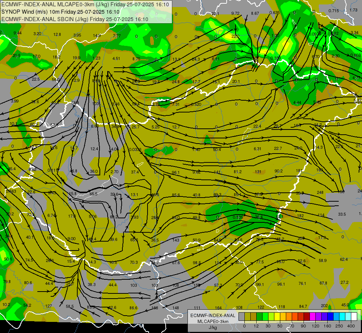Click the map data value '50.6'
Viewport: 362px width, 333px height.
pos(8,259)
